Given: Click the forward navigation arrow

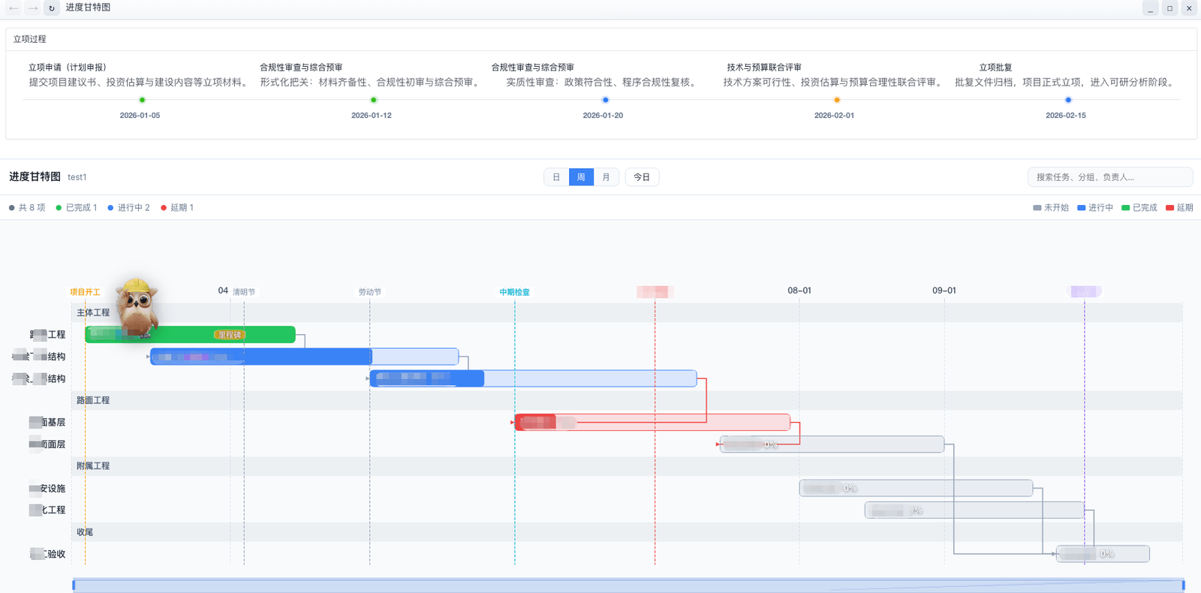Looking at the screenshot, I should (32, 8).
